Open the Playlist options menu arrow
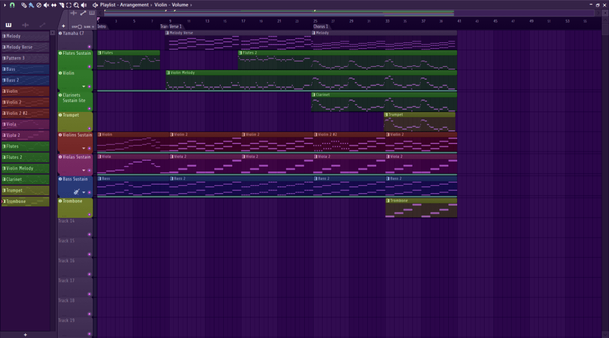The height and width of the screenshot is (338, 609). pyautogui.click(x=4, y=5)
